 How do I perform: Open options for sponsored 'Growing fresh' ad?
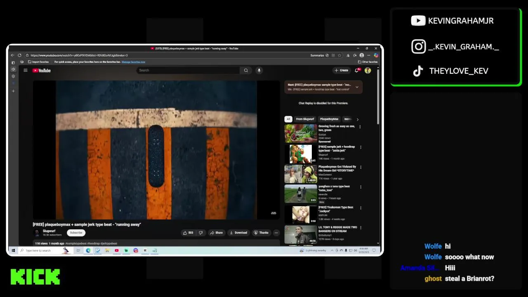[360, 127]
